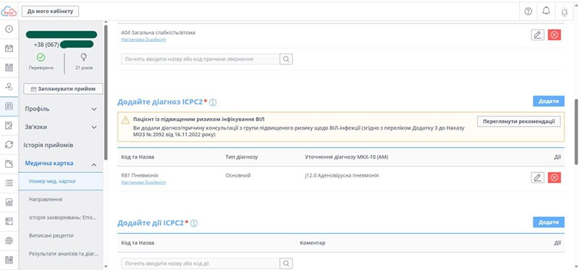Open the clock icon in left sidebar

point(9,29)
